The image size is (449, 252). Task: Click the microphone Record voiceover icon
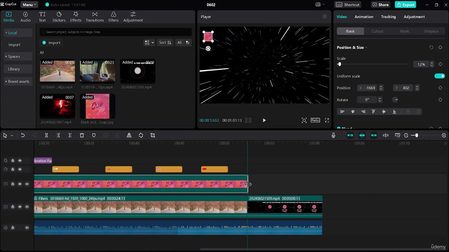(333, 135)
